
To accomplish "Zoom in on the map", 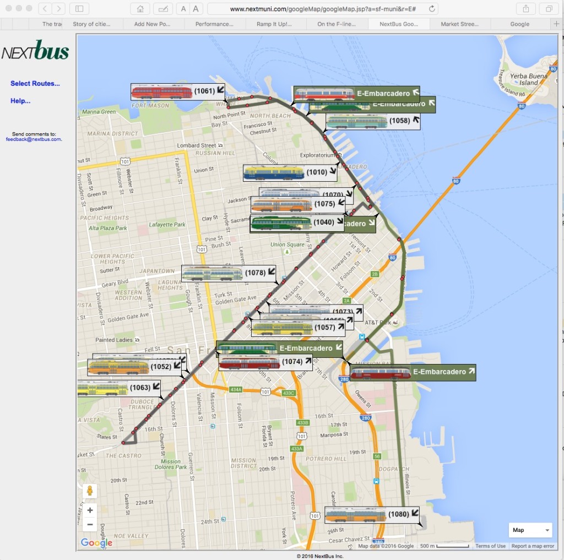I will point(90,510).
